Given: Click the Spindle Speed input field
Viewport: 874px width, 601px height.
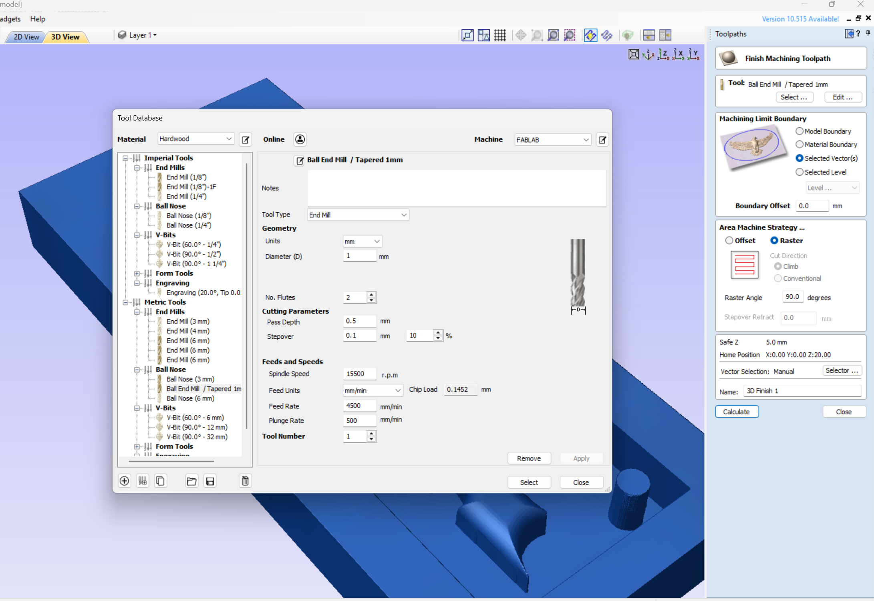Looking at the screenshot, I should [x=359, y=374].
